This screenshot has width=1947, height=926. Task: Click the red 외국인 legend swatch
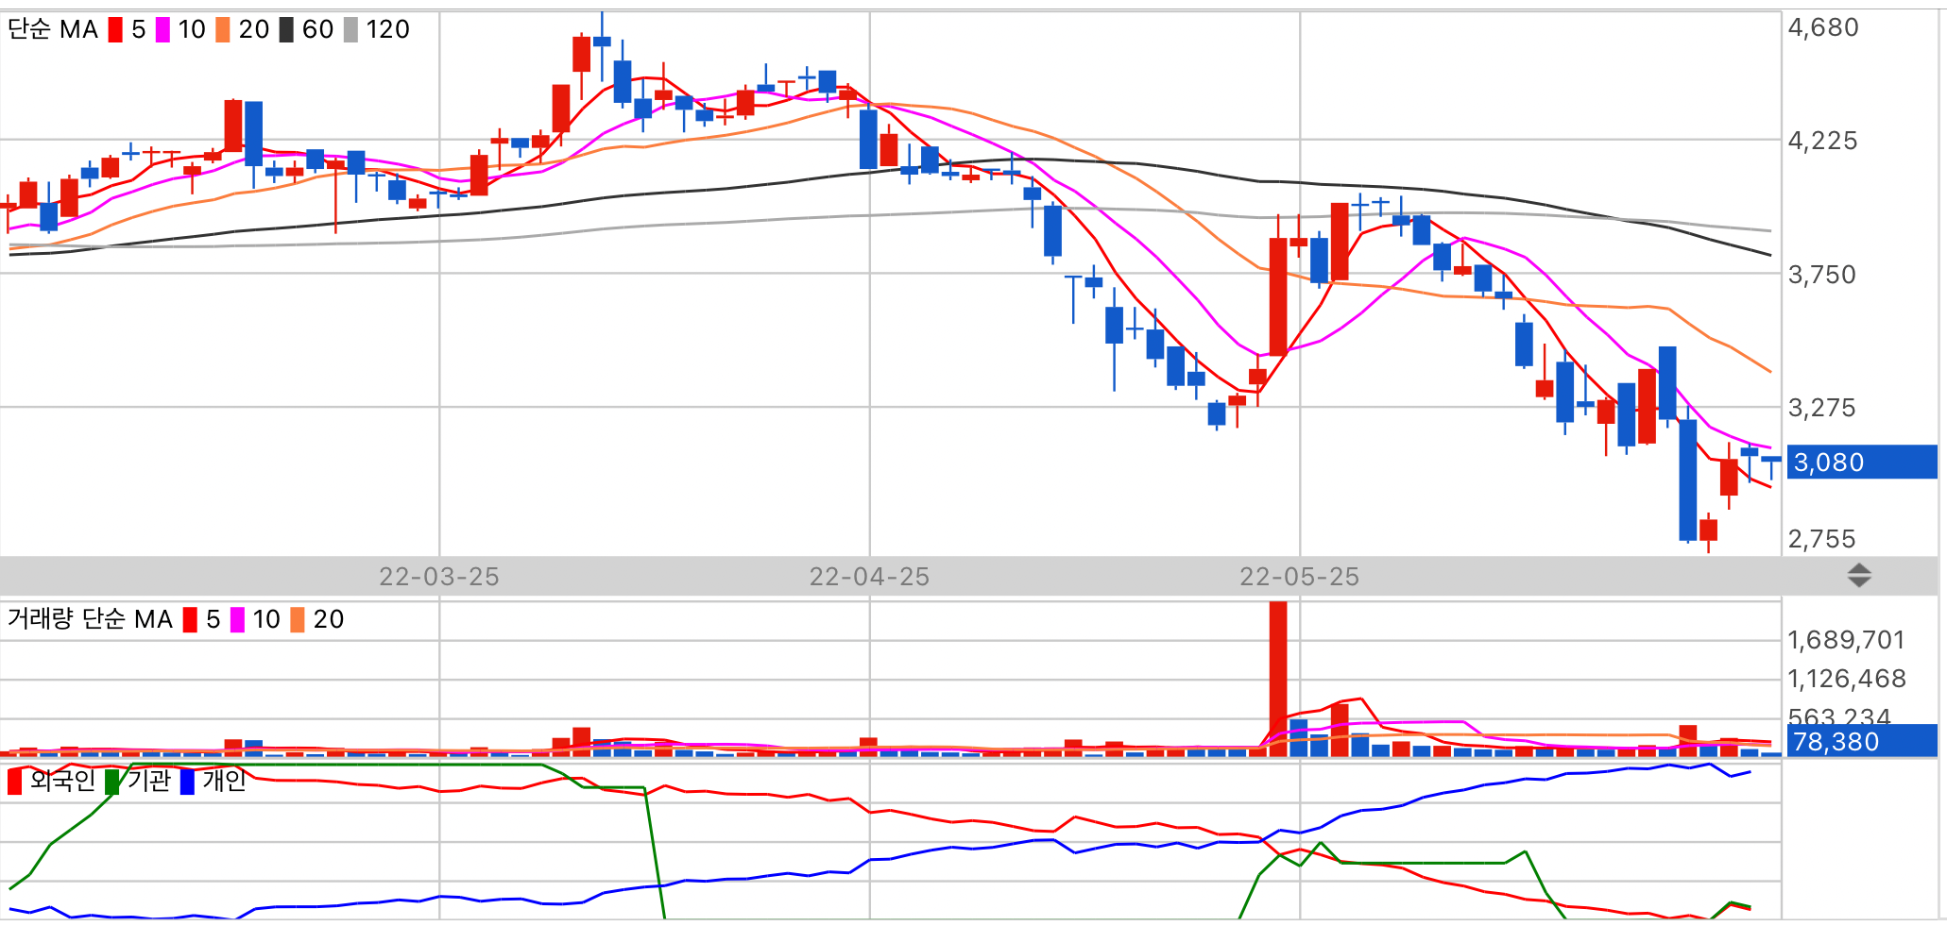14,782
